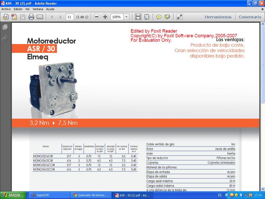Click the page number input field

(69, 17)
